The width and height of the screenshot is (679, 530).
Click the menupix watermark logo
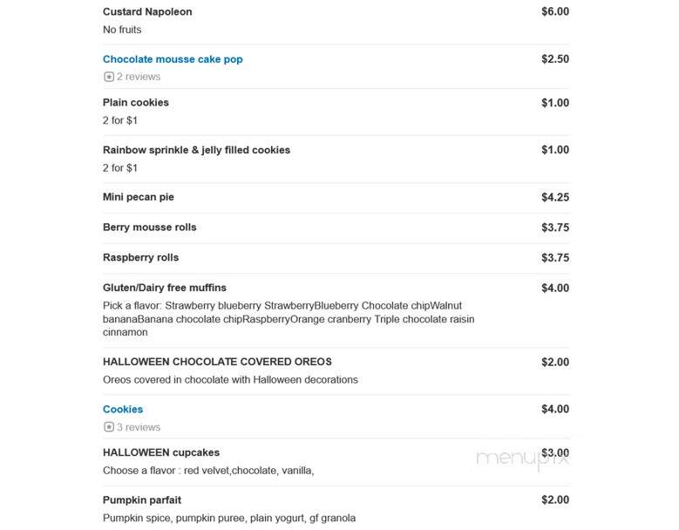pyautogui.click(x=522, y=459)
